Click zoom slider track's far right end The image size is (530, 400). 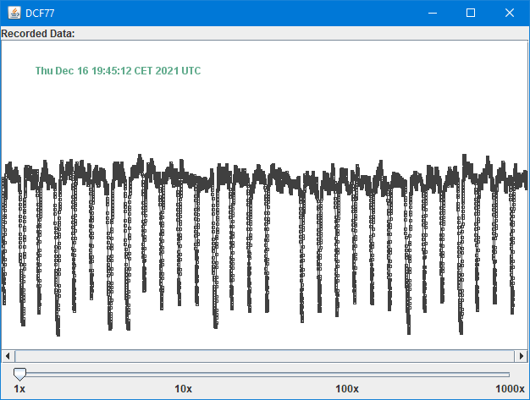pos(508,373)
